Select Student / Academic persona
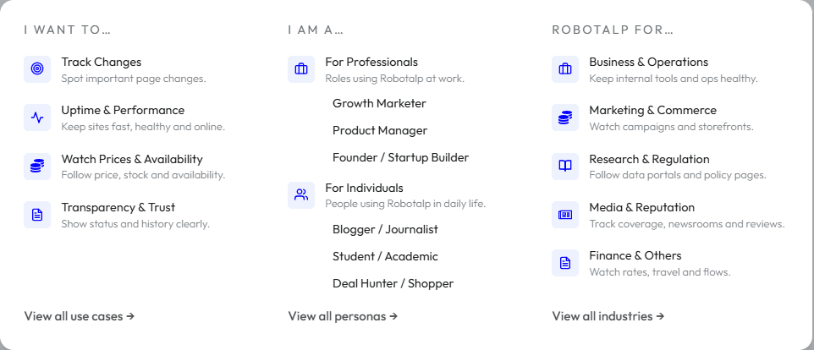The width and height of the screenshot is (814, 350). [x=385, y=257]
